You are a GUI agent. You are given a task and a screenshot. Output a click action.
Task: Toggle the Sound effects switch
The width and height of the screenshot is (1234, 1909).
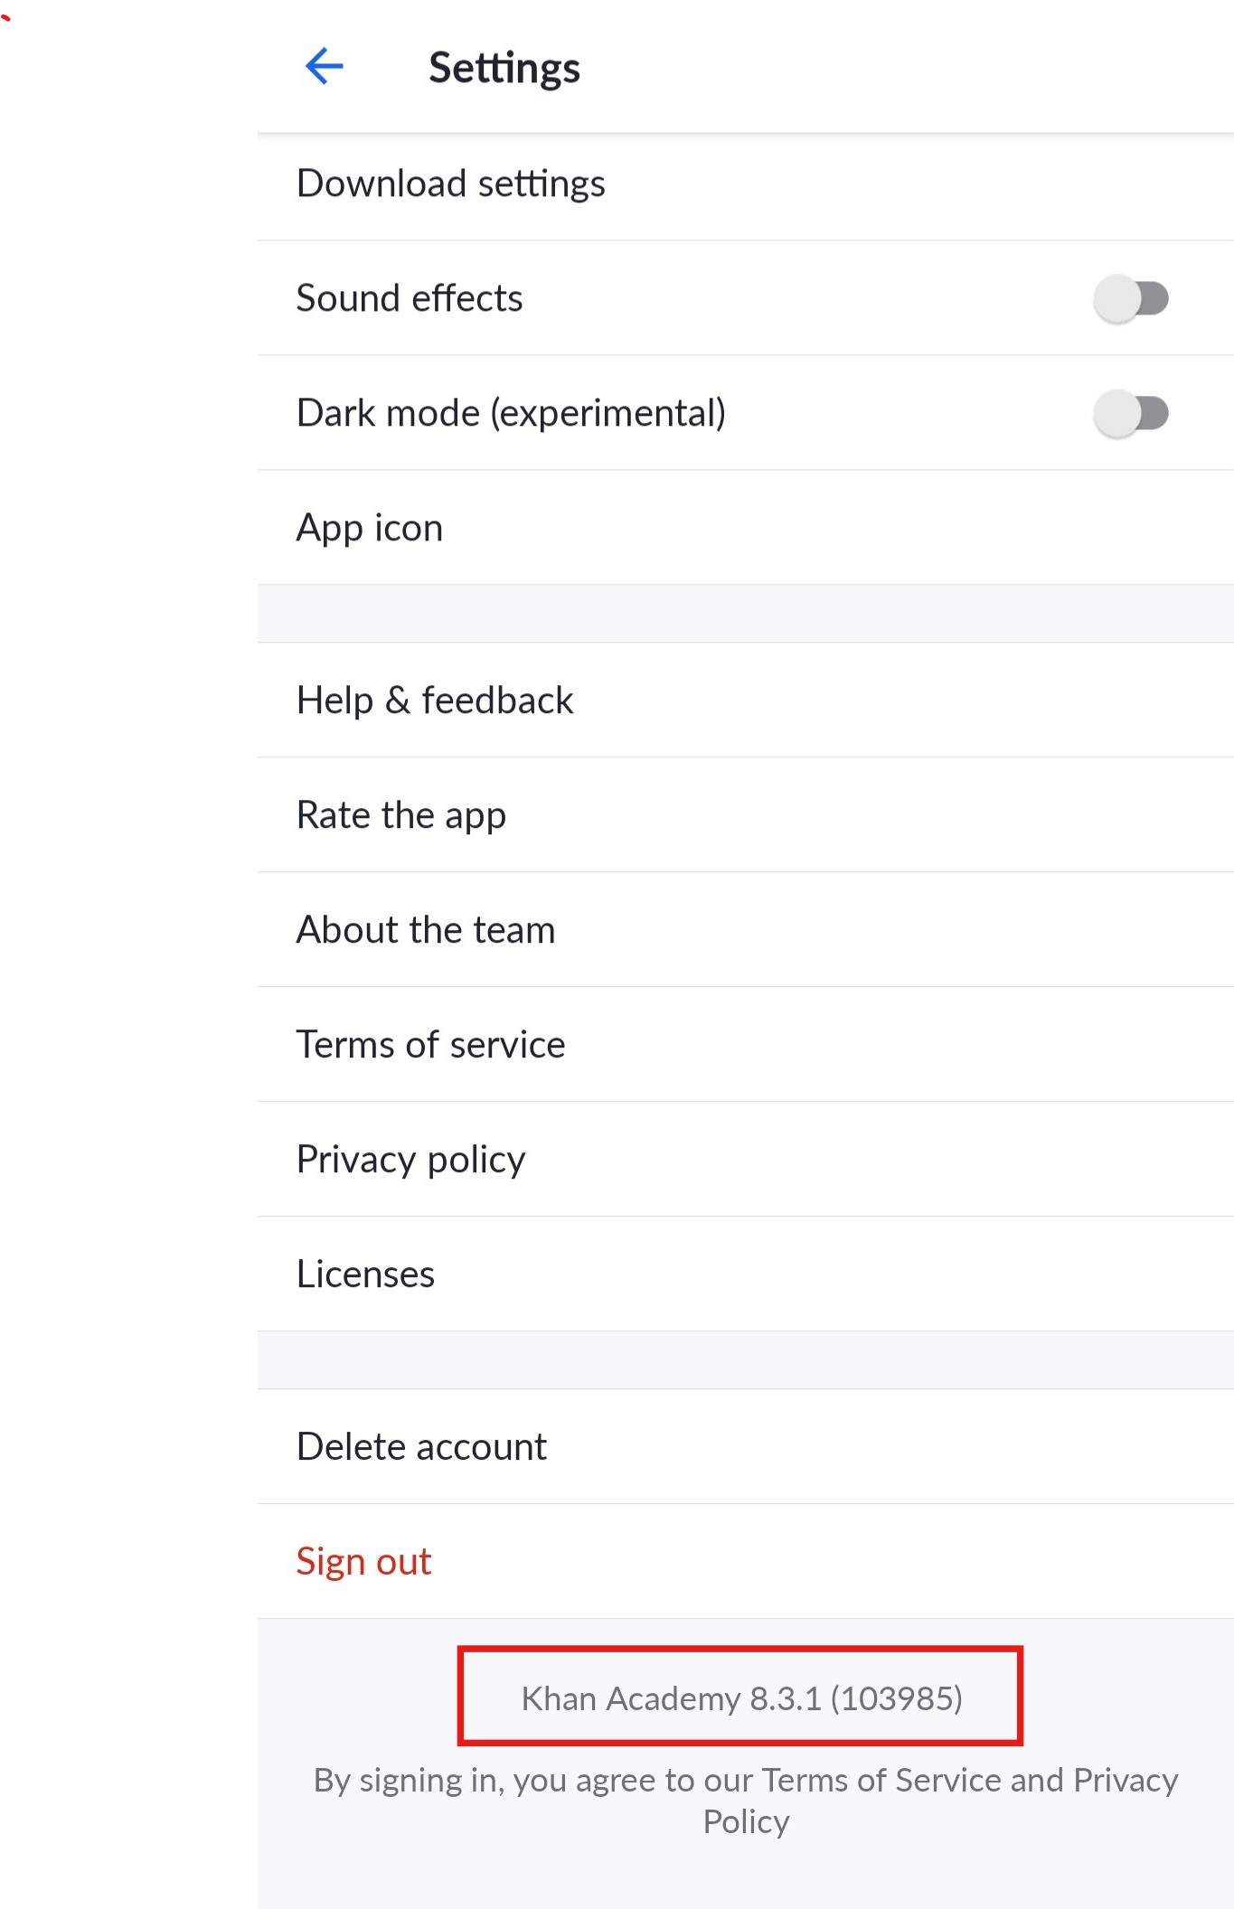coord(1130,298)
